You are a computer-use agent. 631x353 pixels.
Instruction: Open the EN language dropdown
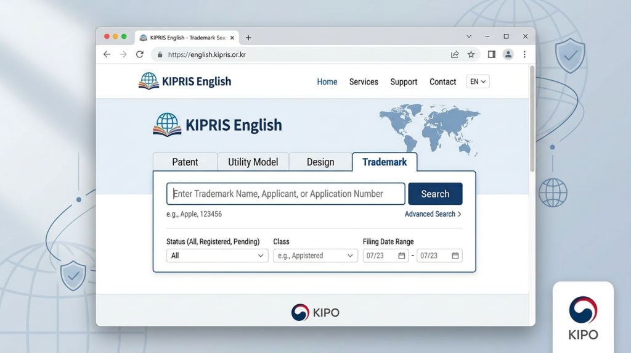[478, 81]
